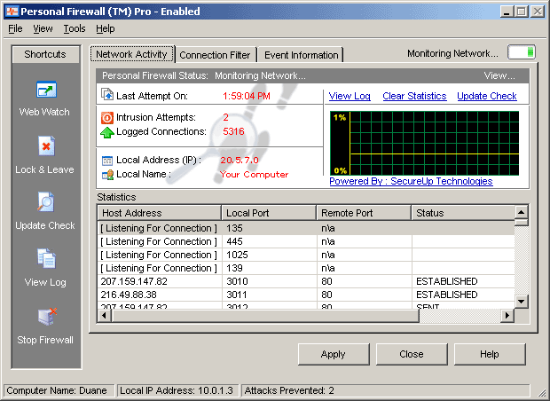Open the Web Watch shortcut icon
This screenshot has height=401, width=550.
[46, 90]
